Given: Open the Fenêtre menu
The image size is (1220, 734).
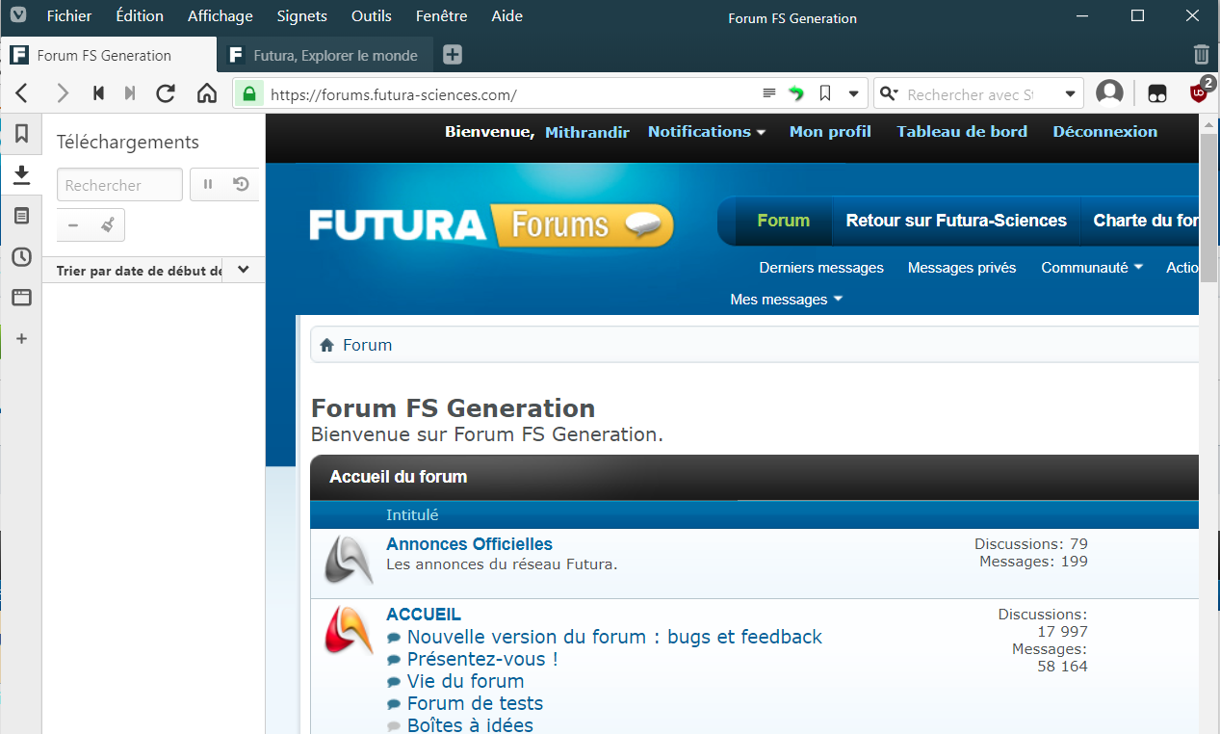Looking at the screenshot, I should click(442, 16).
